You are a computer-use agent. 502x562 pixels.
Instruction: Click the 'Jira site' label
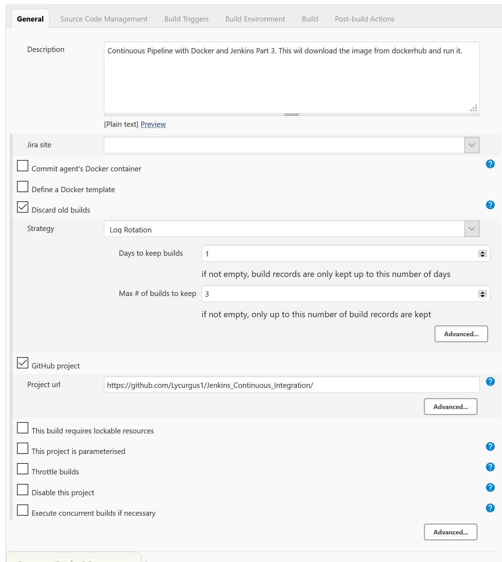(39, 145)
